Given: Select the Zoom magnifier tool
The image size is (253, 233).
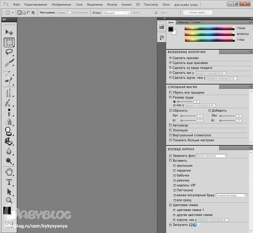Looking at the screenshot, I should click(9, 200).
